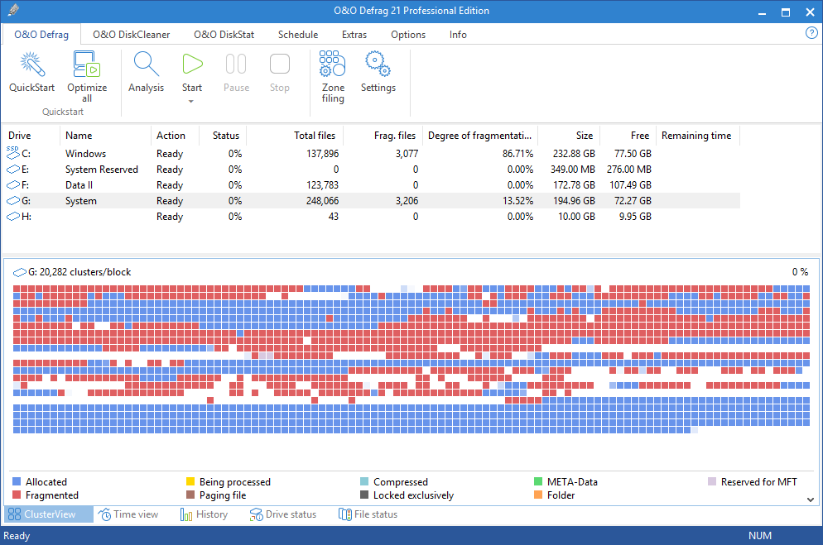Sort by Degree of fragmentation column
823x545 pixels.
(x=479, y=136)
